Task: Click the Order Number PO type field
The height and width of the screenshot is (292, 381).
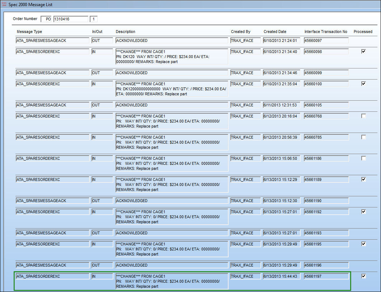Action: 46,19
